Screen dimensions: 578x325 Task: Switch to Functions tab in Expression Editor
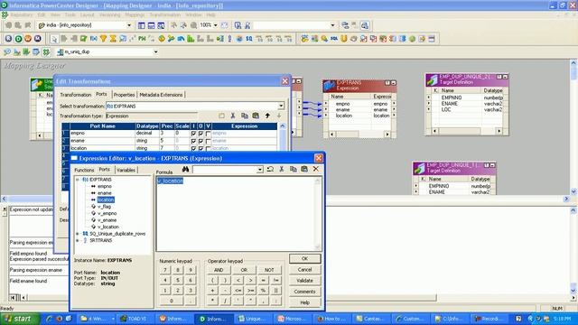click(84, 170)
